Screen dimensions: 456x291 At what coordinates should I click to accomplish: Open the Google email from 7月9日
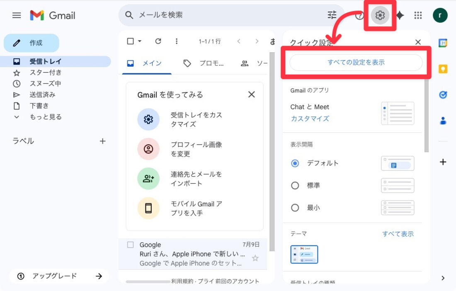[193, 254]
